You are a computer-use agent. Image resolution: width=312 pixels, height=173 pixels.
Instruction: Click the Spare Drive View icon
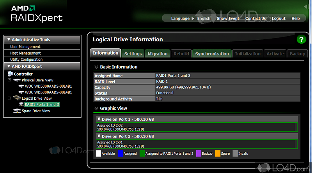[x=17, y=111]
